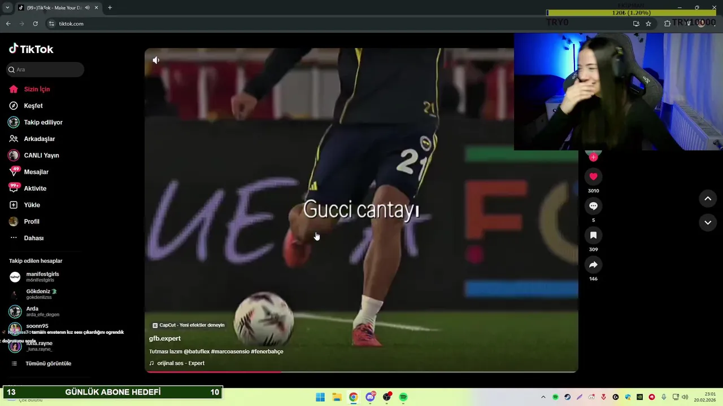Open Spotify from taskbar
The height and width of the screenshot is (406, 723).
[403, 397]
